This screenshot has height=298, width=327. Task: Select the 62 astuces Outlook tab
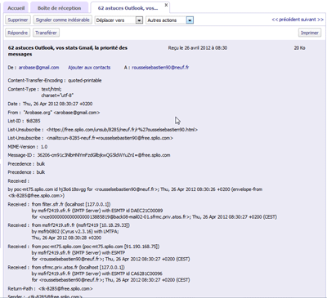pyautogui.click(x=128, y=8)
